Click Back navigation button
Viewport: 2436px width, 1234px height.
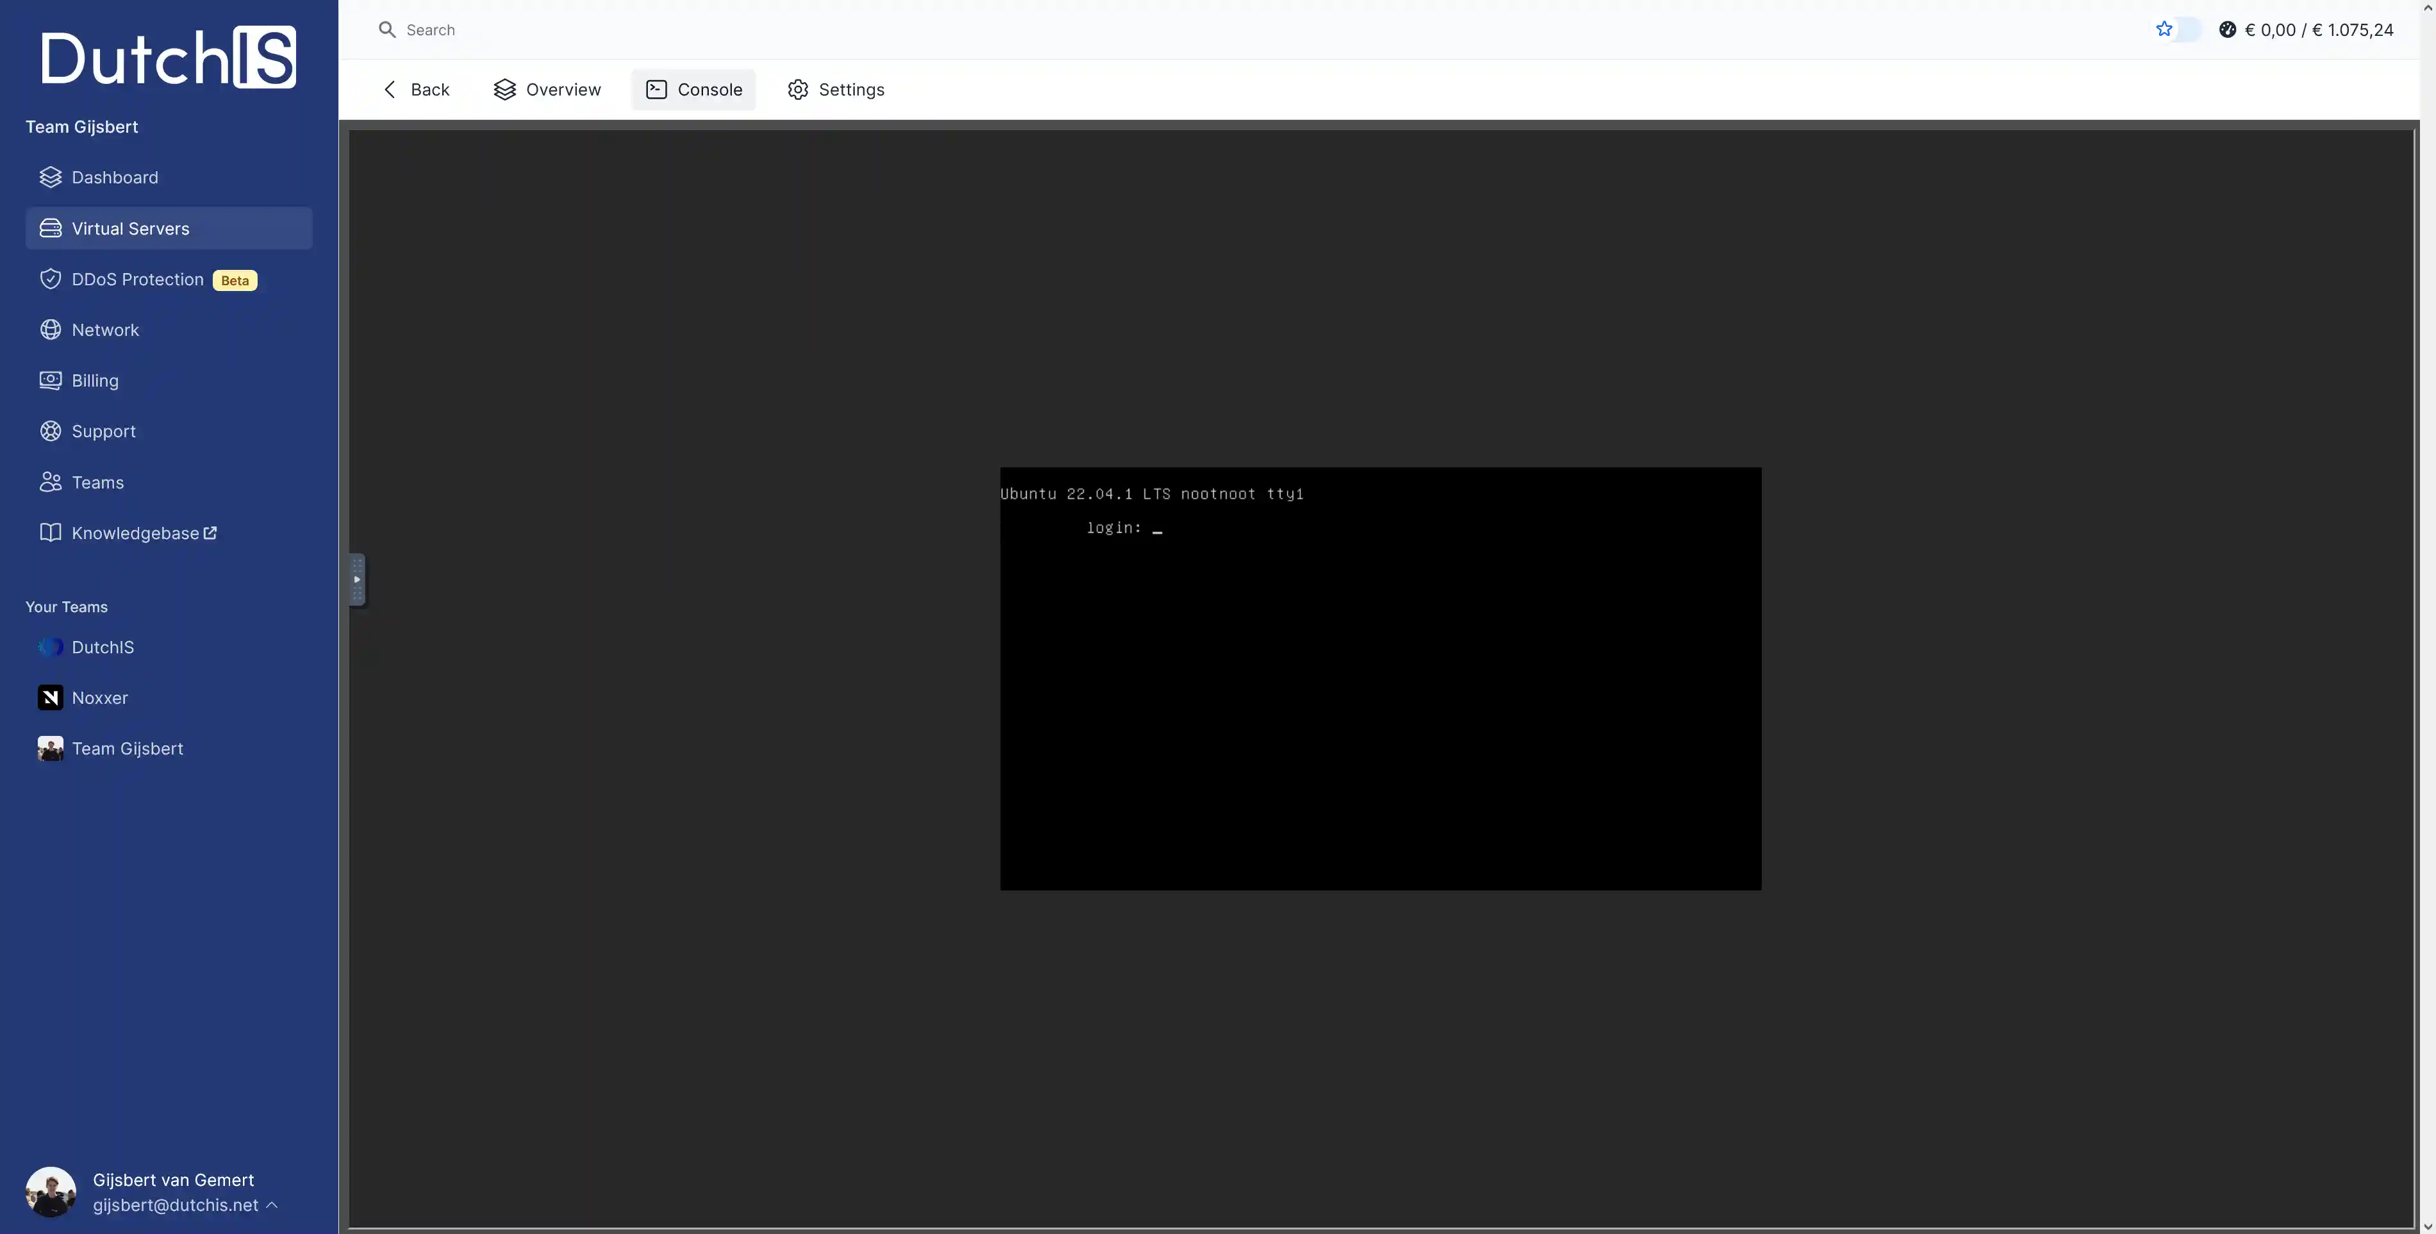click(x=415, y=90)
